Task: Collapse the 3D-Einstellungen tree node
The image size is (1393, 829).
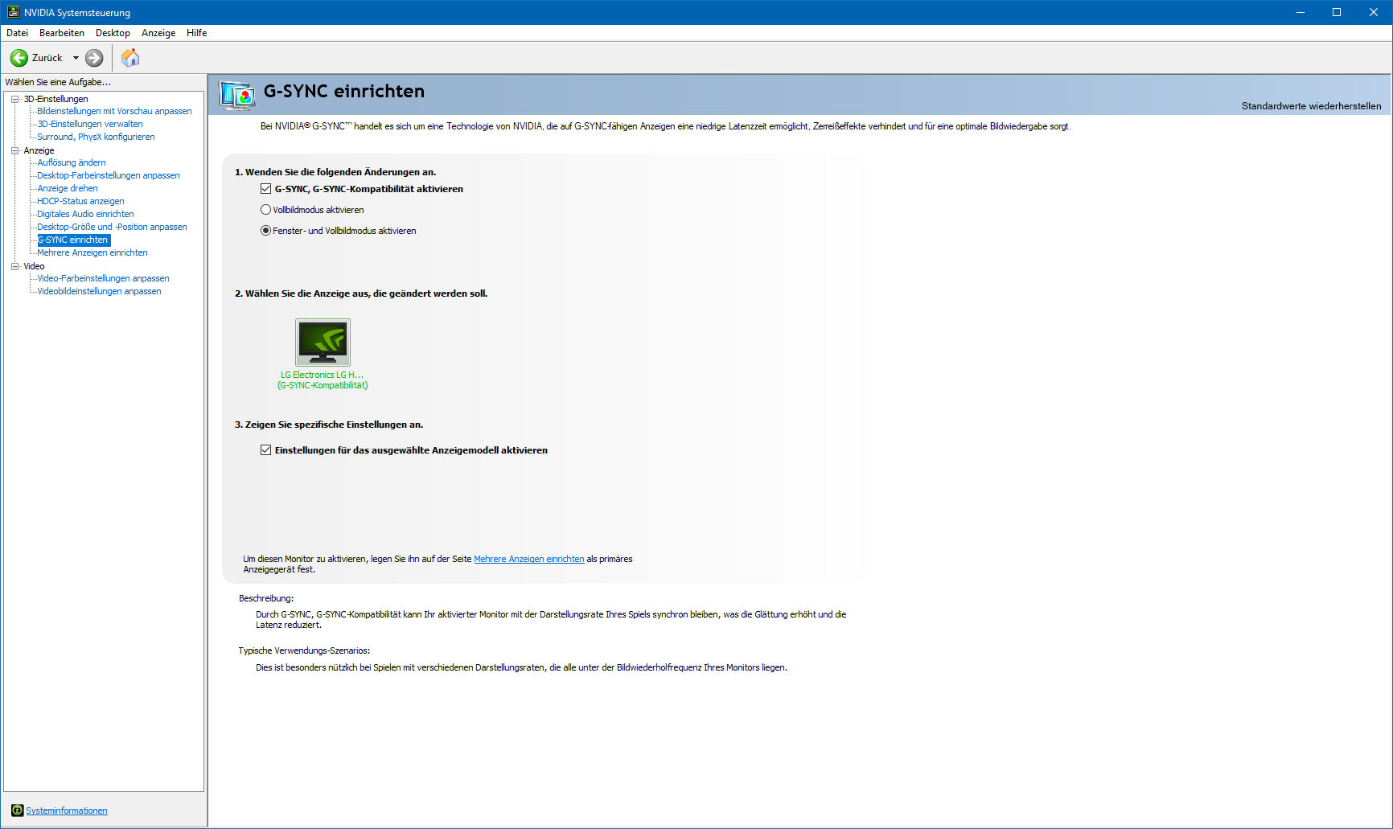Action: tap(14, 99)
